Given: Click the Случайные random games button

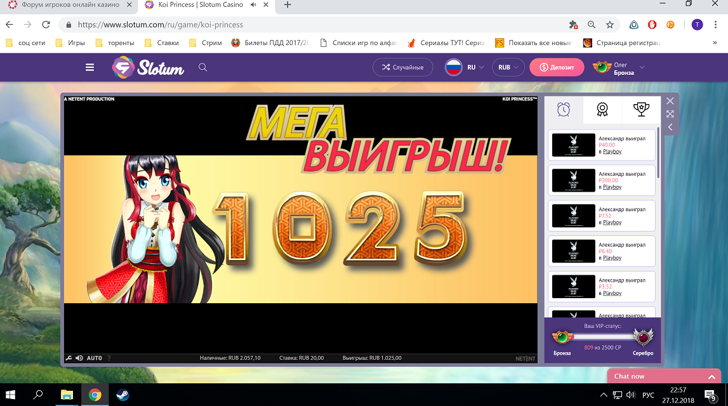Looking at the screenshot, I should click(402, 67).
